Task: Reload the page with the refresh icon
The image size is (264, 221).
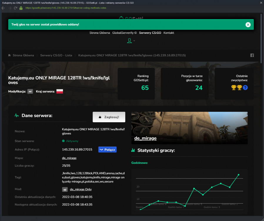Action: [16, 8]
